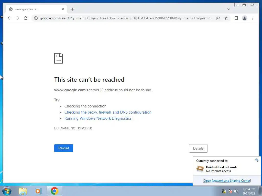Run Windows Network Diagnostics link
This screenshot has width=262, height=196.
[98, 118]
